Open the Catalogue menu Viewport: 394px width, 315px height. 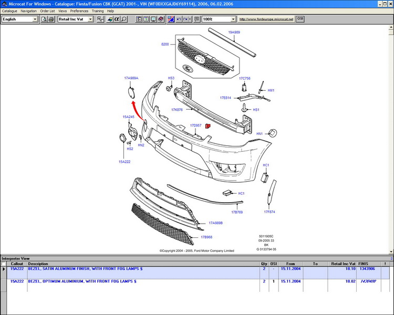coord(9,10)
